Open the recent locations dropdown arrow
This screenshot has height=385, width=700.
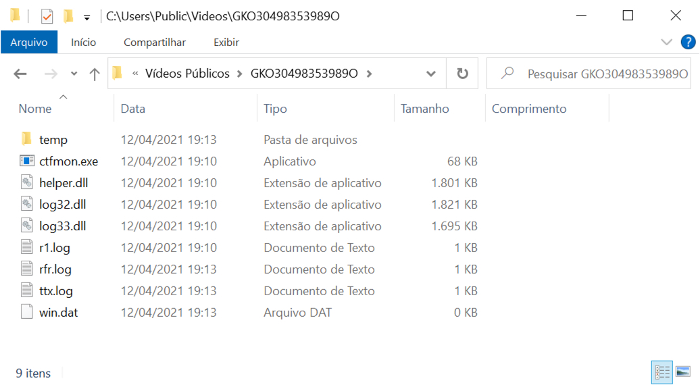click(x=74, y=74)
